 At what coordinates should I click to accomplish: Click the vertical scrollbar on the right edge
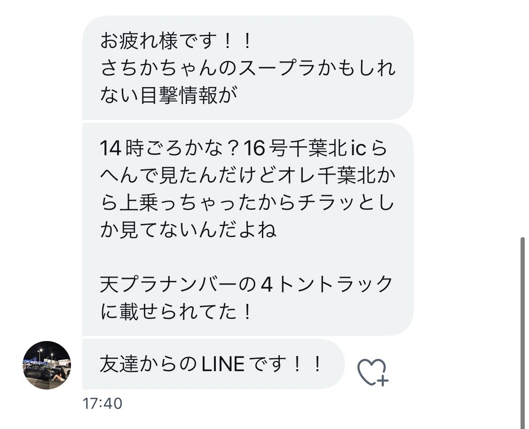pyautogui.click(x=522, y=333)
